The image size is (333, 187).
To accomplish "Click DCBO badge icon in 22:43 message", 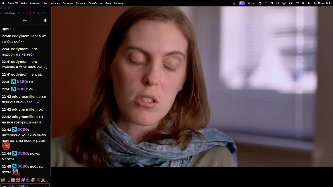I will 14,130.
